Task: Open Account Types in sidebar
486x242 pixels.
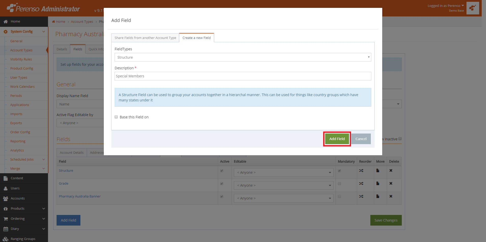Action: click(x=21, y=50)
